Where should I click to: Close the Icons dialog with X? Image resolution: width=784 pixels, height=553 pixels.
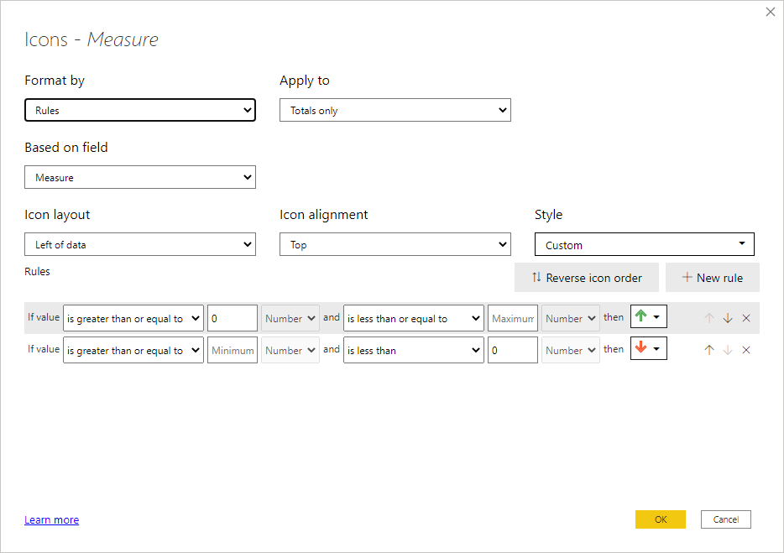point(771,12)
